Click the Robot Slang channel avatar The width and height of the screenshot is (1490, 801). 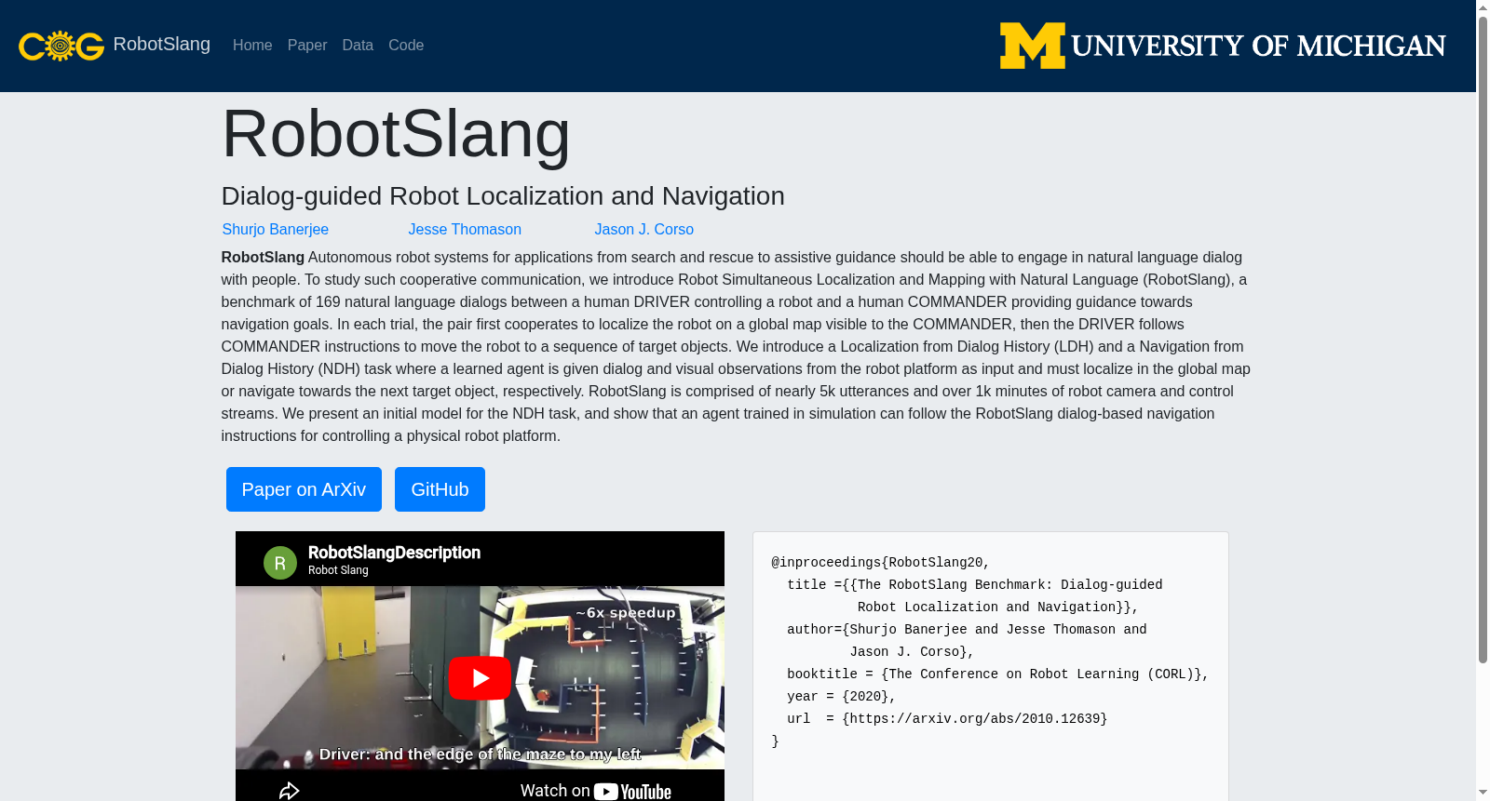click(x=280, y=563)
